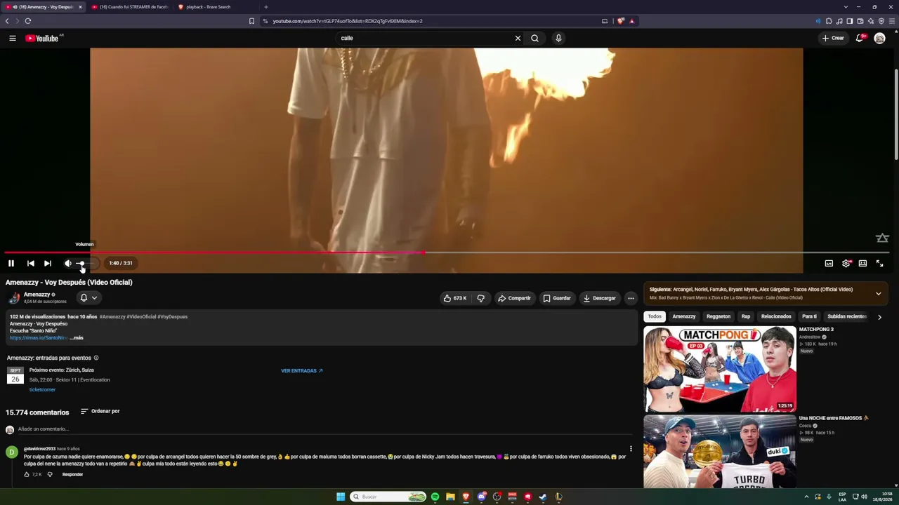The width and height of the screenshot is (899, 505).
Task: Open 'Ordenar por' comment sorting
Action: pyautogui.click(x=100, y=411)
